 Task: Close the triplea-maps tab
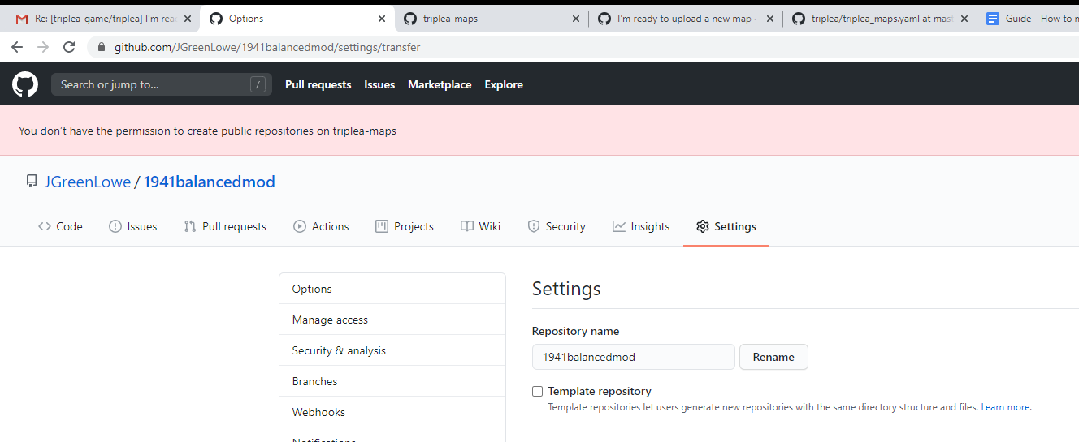point(576,19)
